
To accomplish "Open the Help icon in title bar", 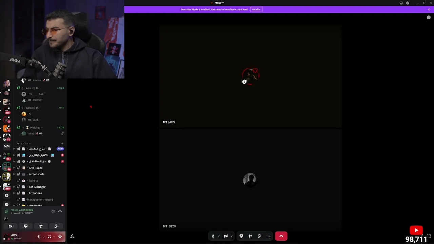I will (408, 3).
